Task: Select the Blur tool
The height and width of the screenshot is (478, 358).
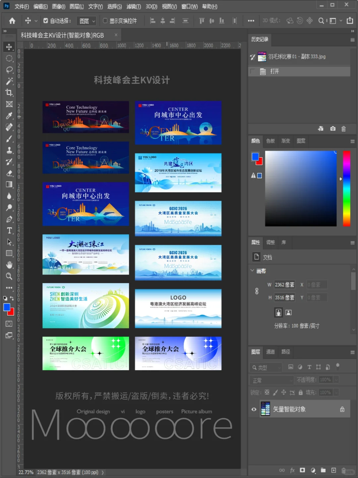Action: (x=9, y=196)
